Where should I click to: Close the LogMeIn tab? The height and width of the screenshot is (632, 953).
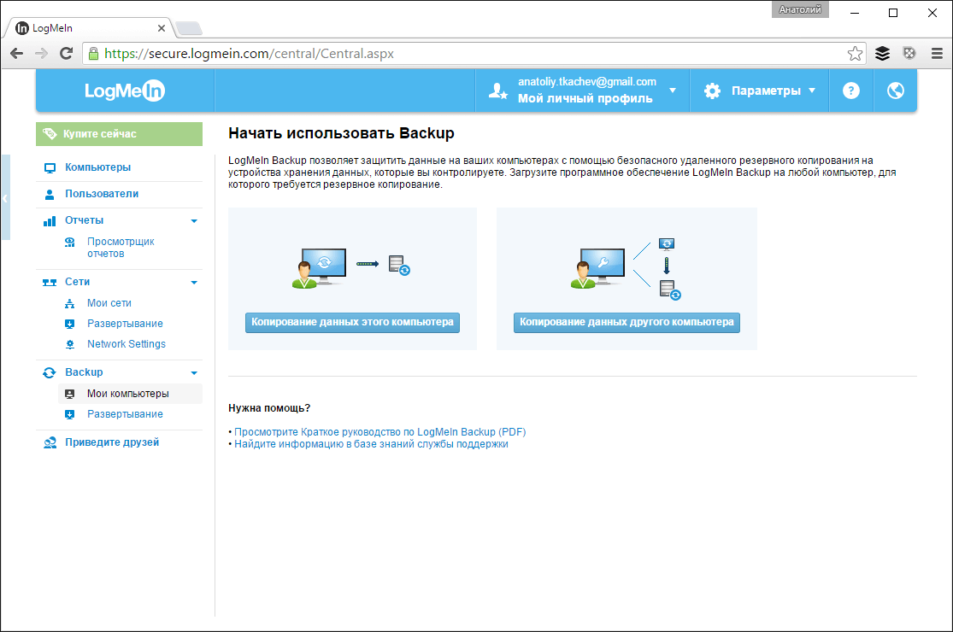[161, 28]
